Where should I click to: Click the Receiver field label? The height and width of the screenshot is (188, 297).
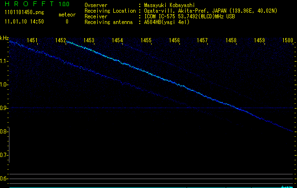(96, 16)
